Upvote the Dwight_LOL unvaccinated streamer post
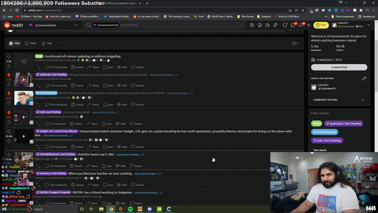378x213 pixels. 9,131
